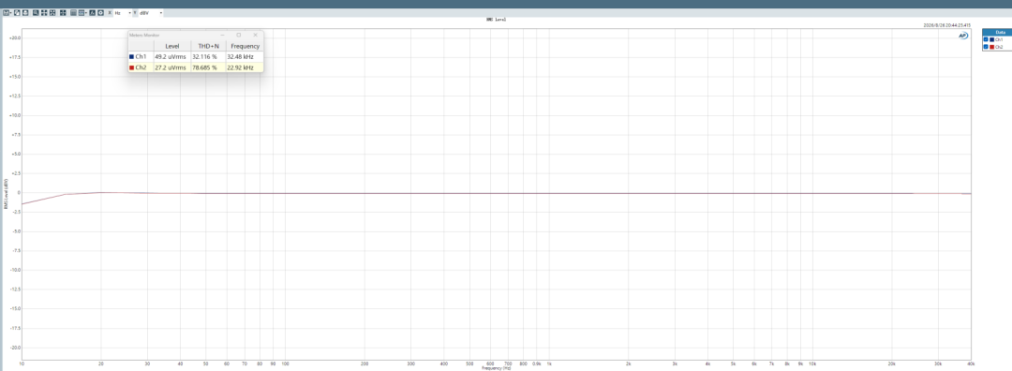Click the circular target icon left of X

pyautogui.click(x=100, y=13)
